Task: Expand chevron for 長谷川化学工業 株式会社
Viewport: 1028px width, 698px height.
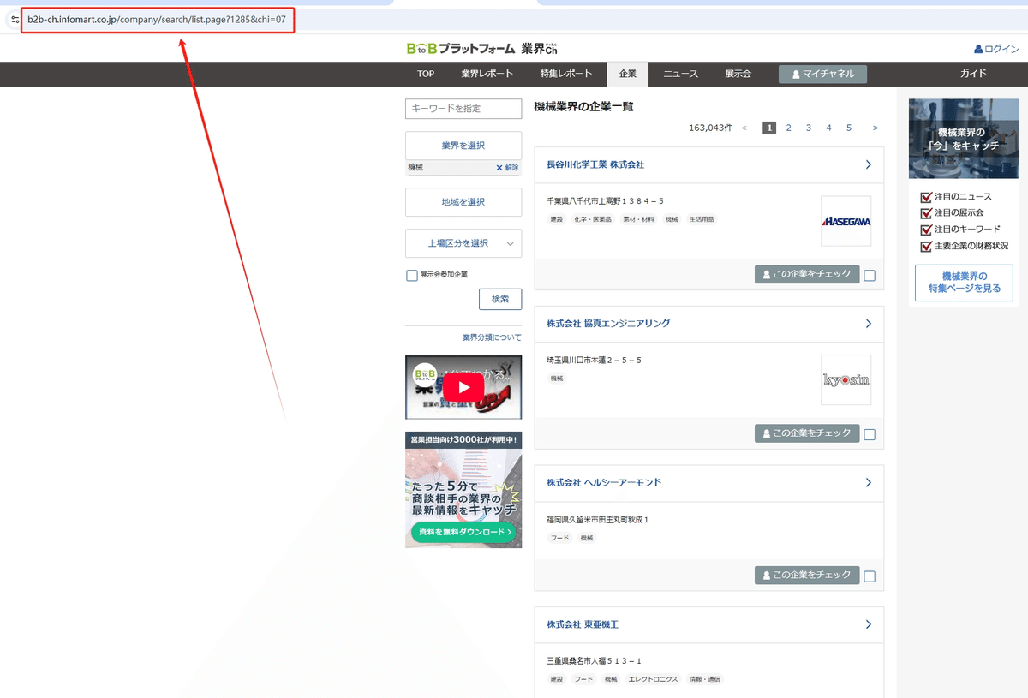Action: [868, 164]
